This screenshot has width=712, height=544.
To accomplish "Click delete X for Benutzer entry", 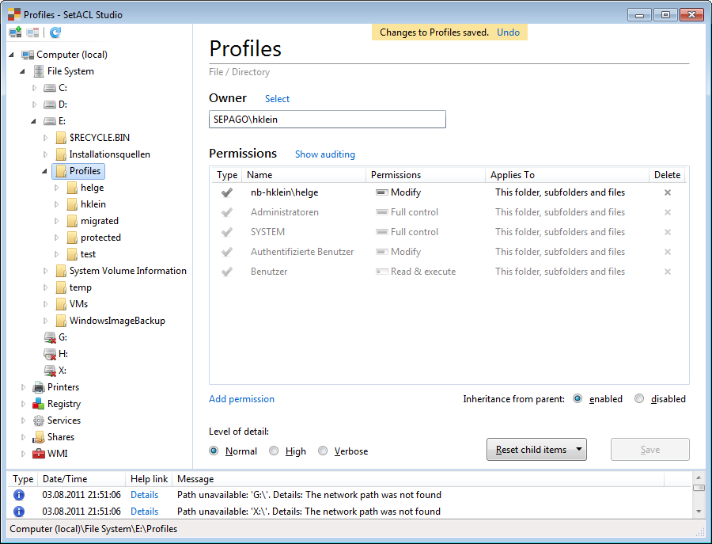I will [668, 272].
